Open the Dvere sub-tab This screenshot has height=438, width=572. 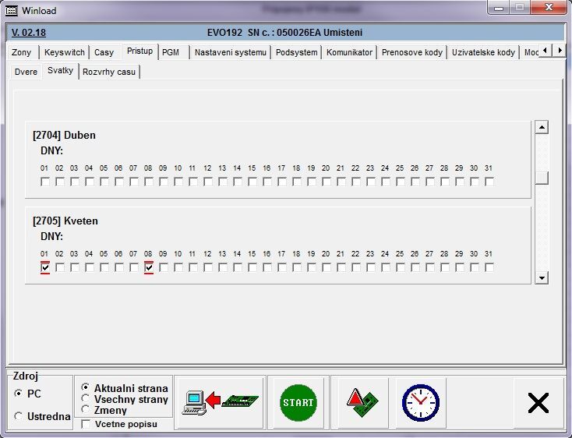point(26,72)
